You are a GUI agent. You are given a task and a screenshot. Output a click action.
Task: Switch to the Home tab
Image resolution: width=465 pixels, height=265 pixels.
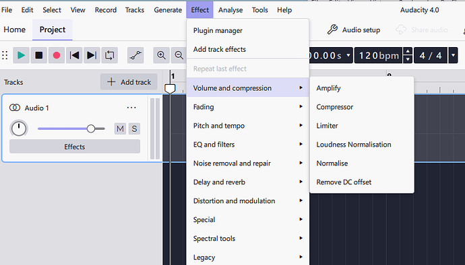pos(15,30)
